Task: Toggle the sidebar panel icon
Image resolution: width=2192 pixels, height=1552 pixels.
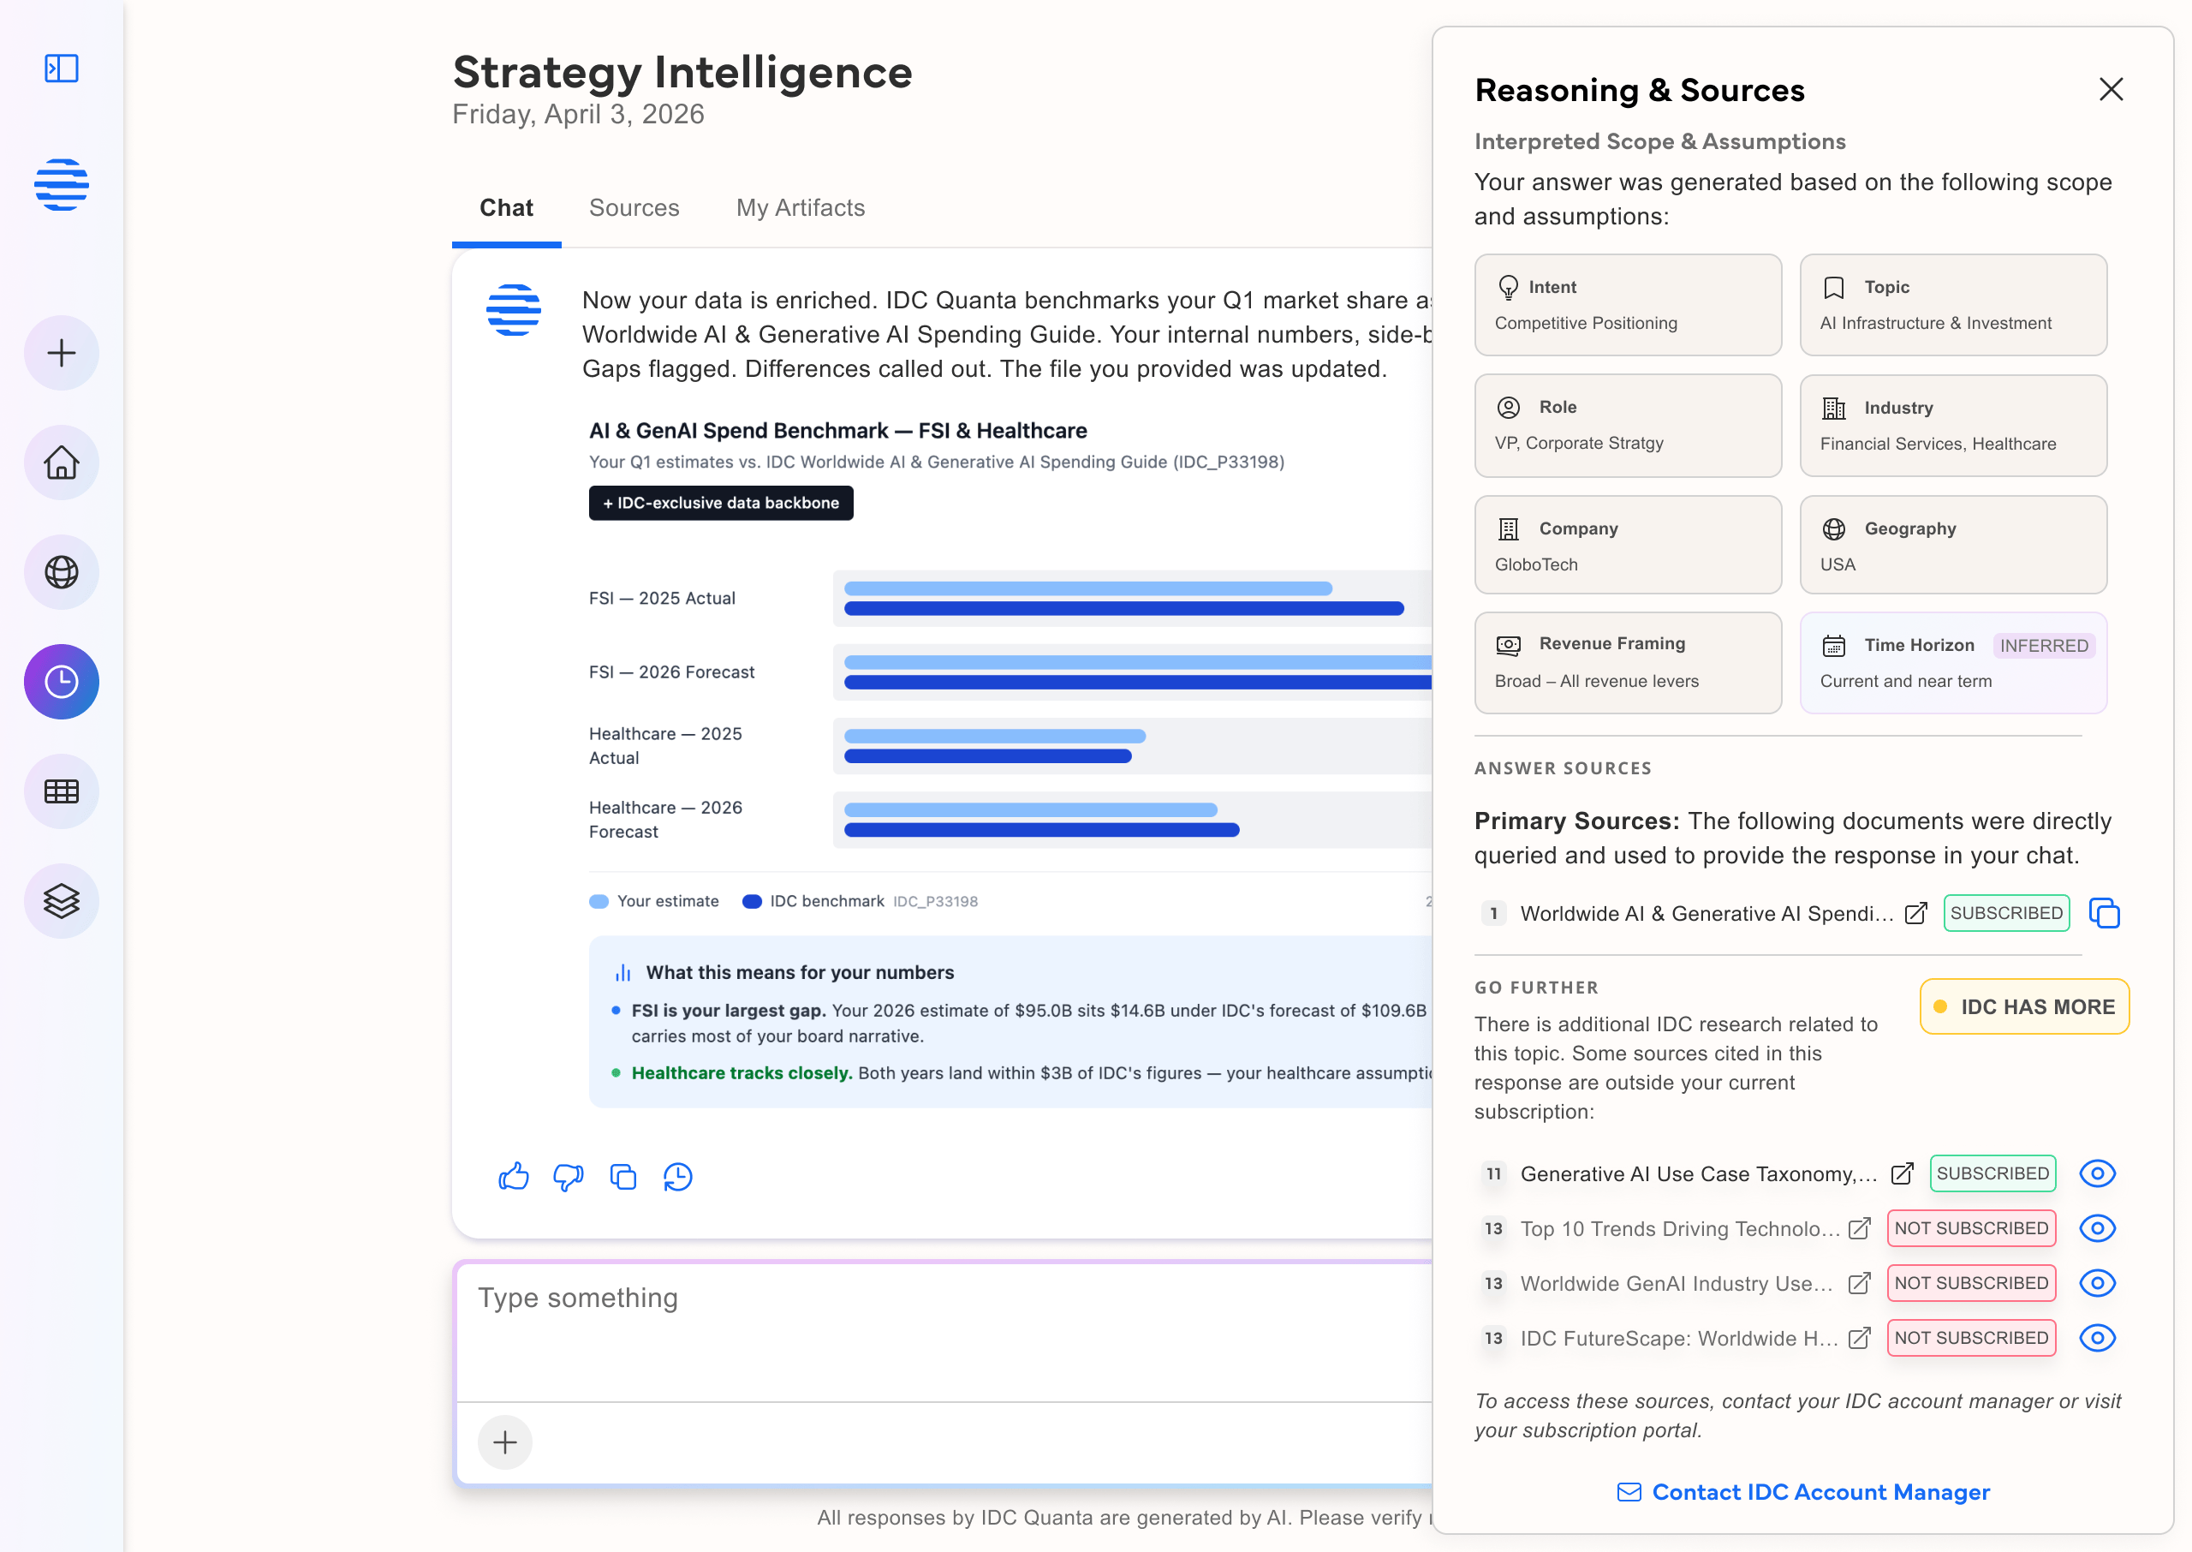Action: [x=61, y=68]
